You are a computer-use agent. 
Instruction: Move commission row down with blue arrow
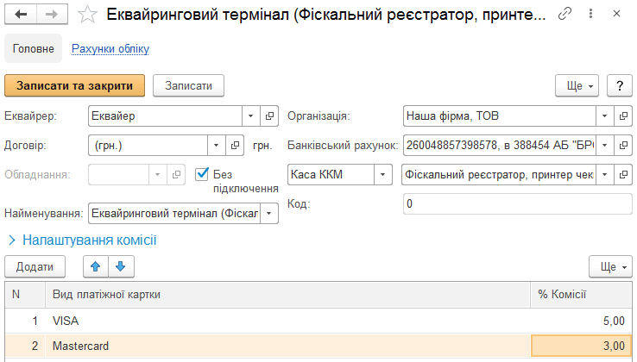121,266
